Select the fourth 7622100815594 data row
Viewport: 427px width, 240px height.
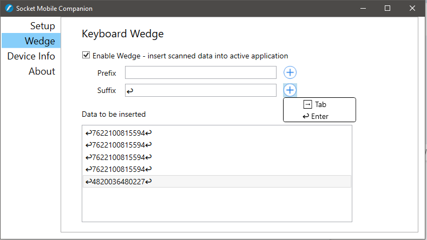[217, 169]
